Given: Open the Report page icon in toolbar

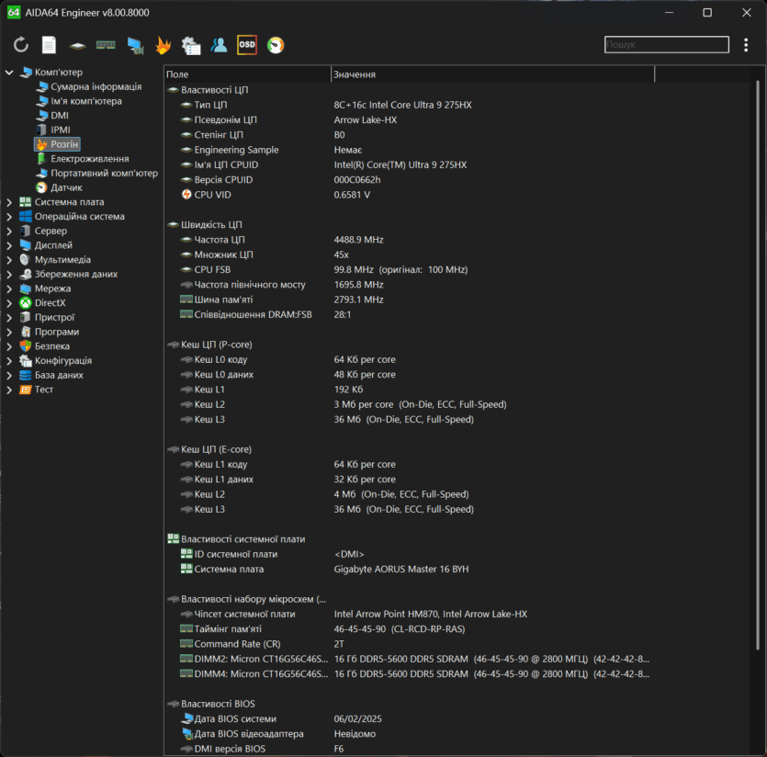Looking at the screenshot, I should (49, 45).
